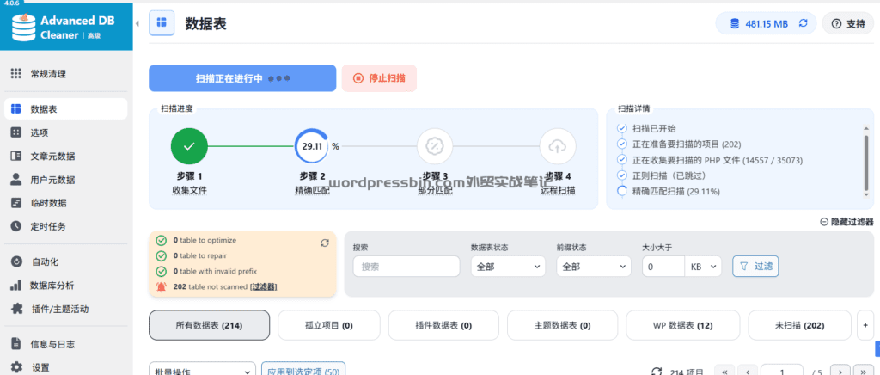Click the 插件/主题活动 puzzle icon

(15, 309)
